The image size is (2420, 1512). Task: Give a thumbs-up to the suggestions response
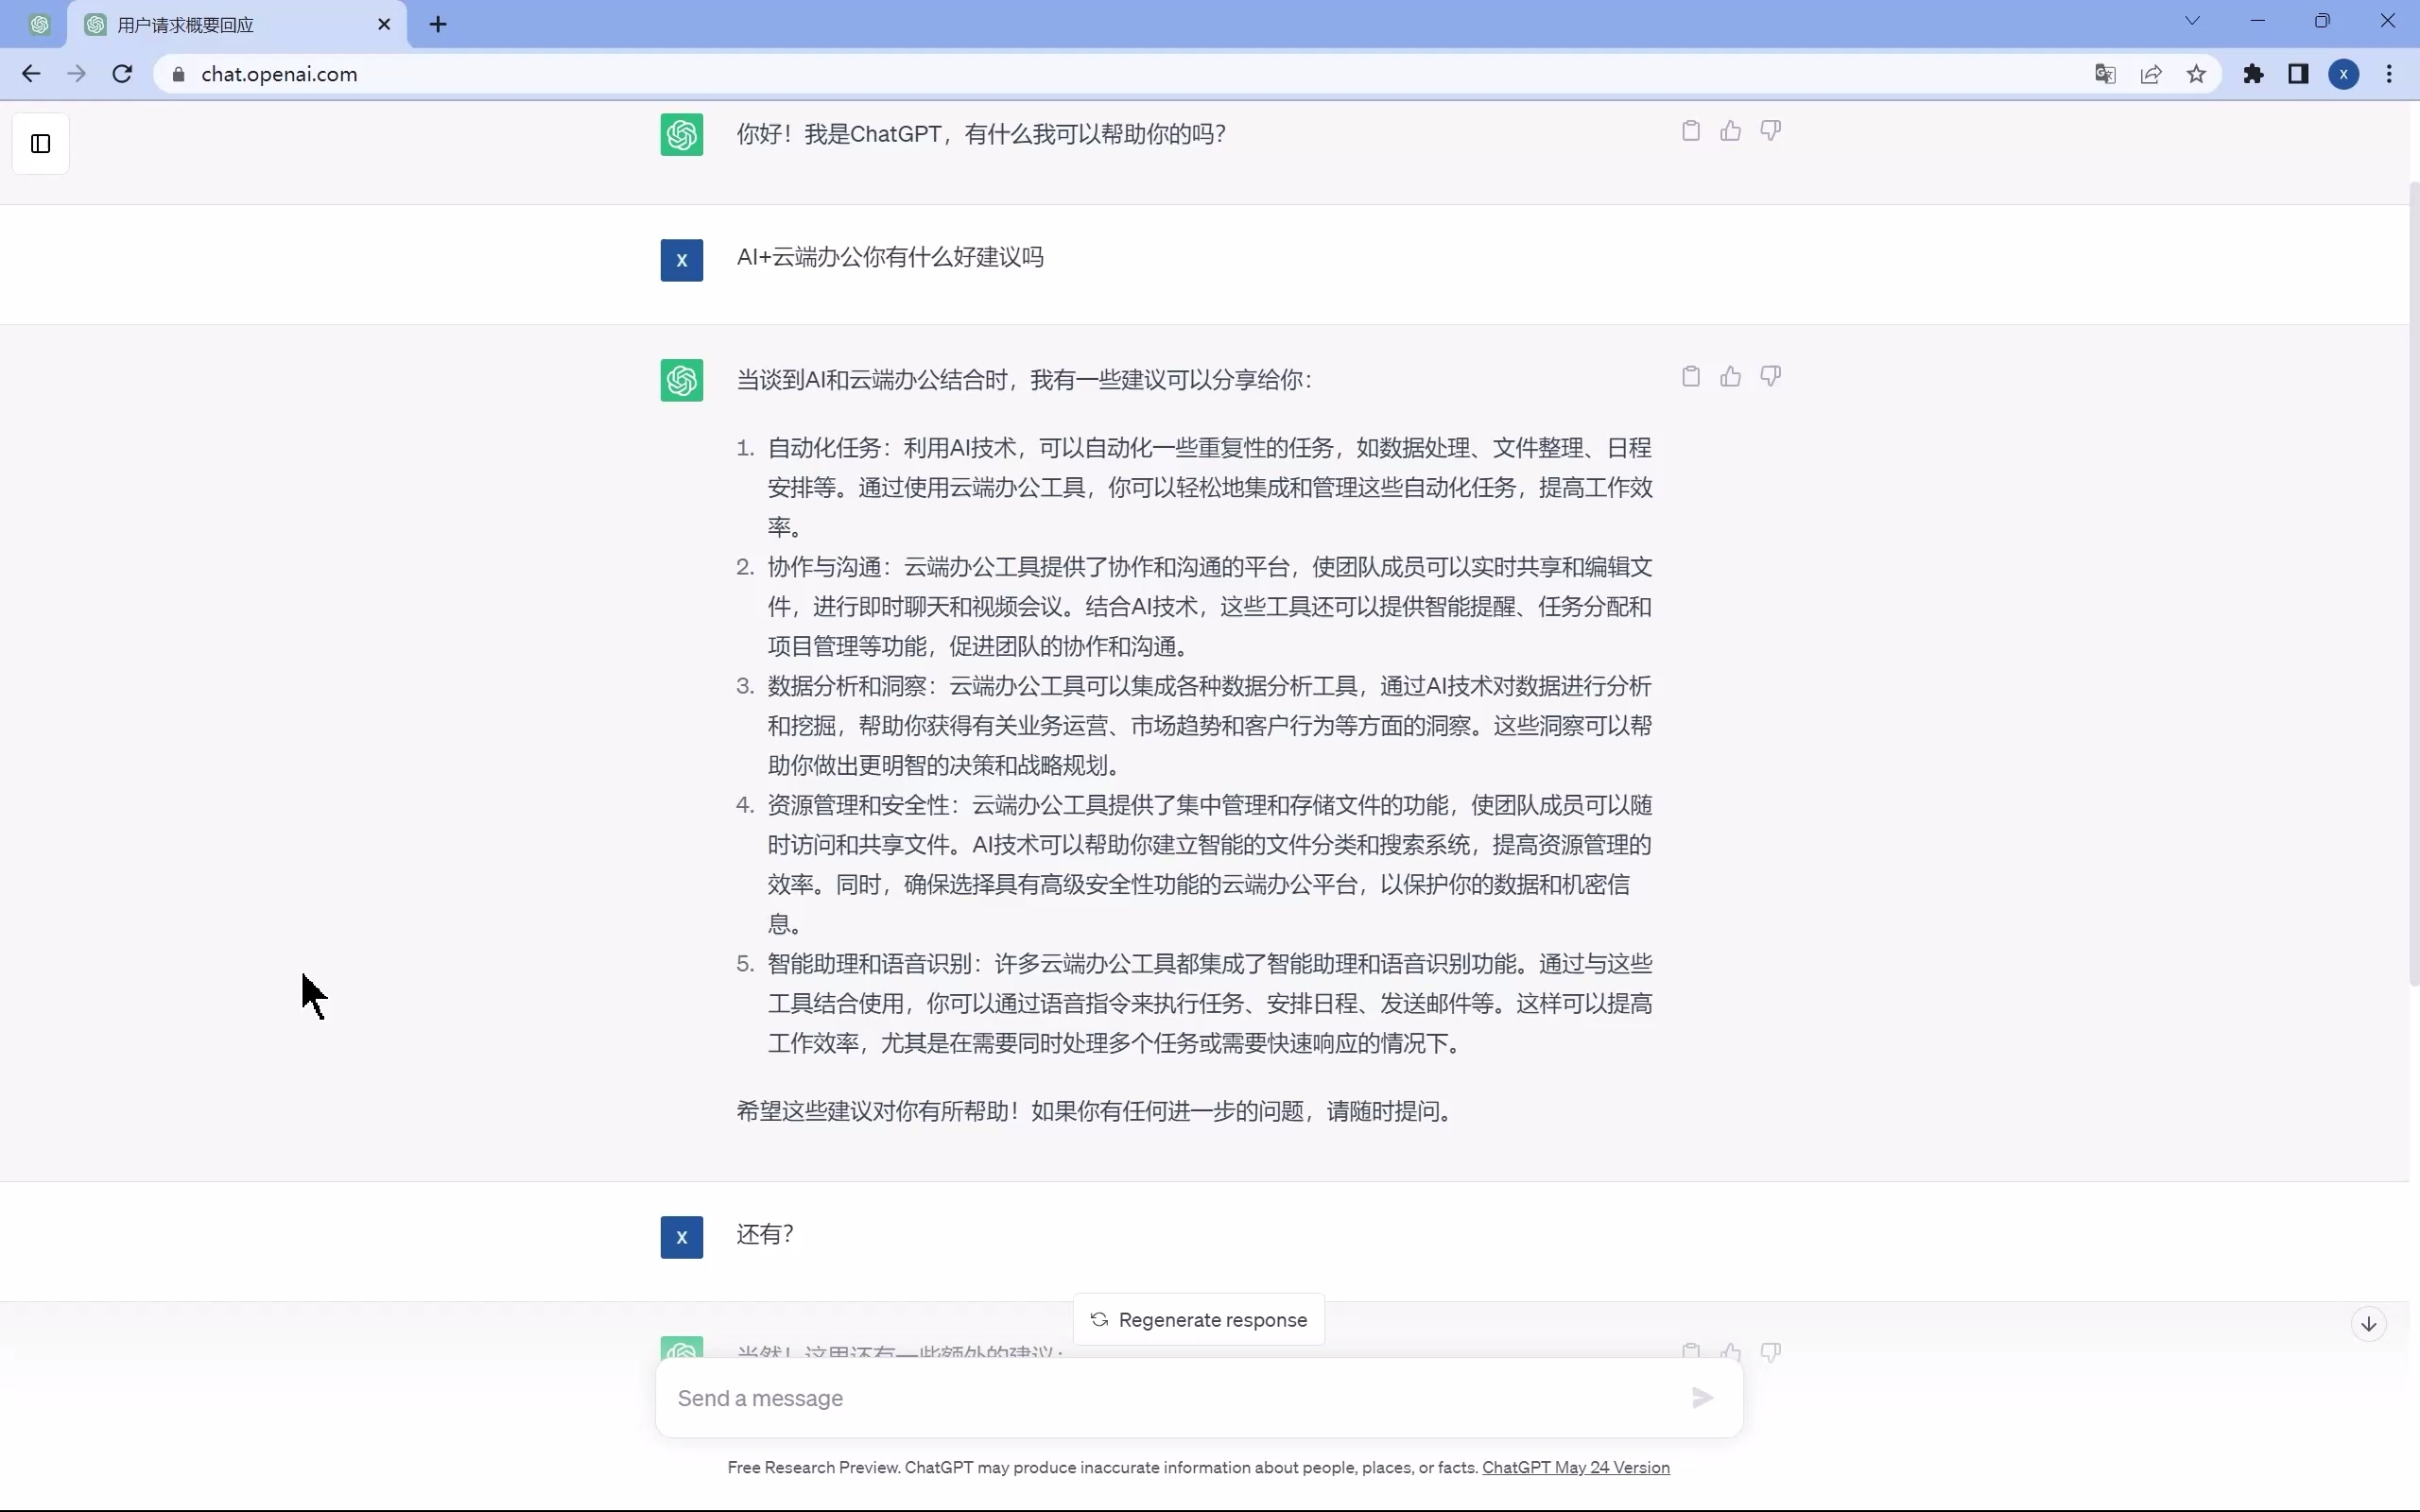1731,376
